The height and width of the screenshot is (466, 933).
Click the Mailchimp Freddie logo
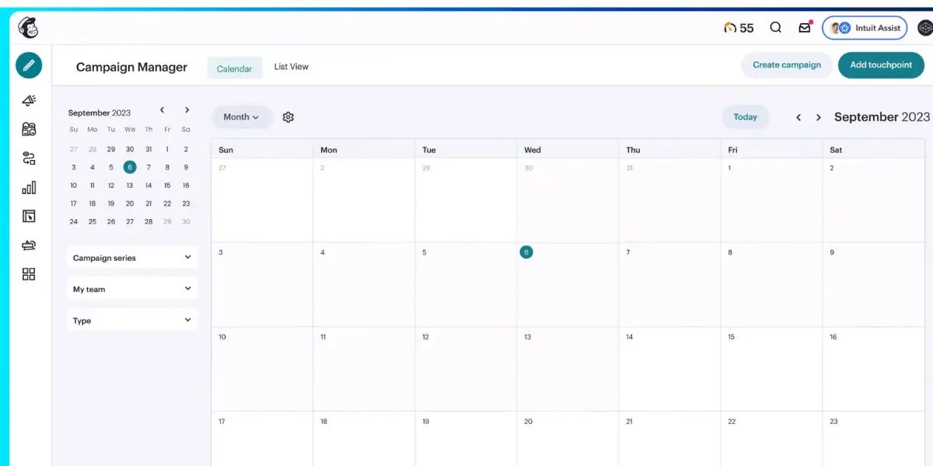[x=28, y=28]
